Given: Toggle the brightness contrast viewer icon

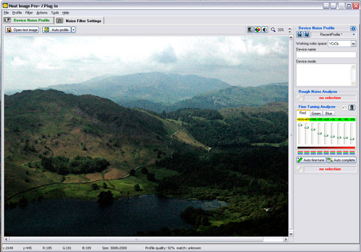Looking at the screenshot, I should pos(265,29).
